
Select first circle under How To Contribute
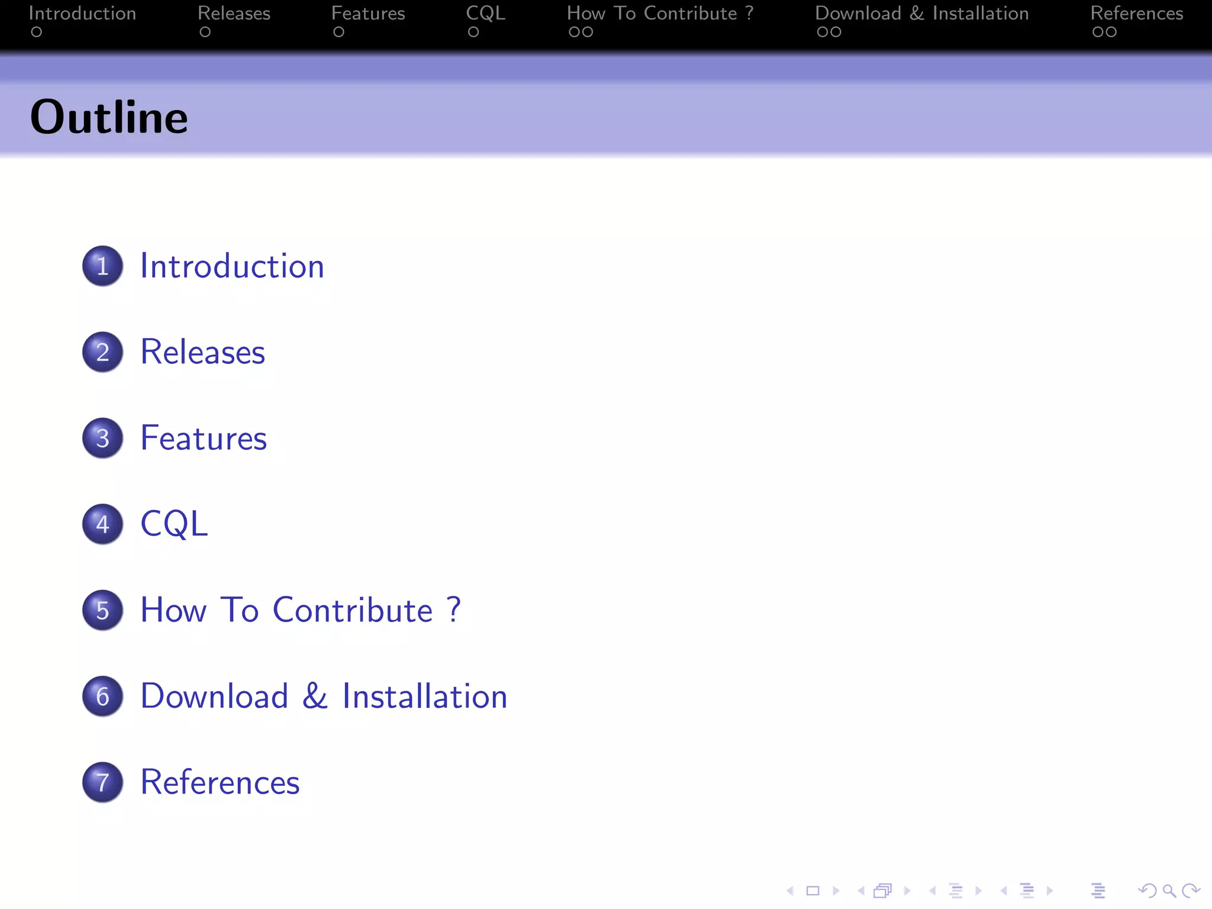pos(574,32)
